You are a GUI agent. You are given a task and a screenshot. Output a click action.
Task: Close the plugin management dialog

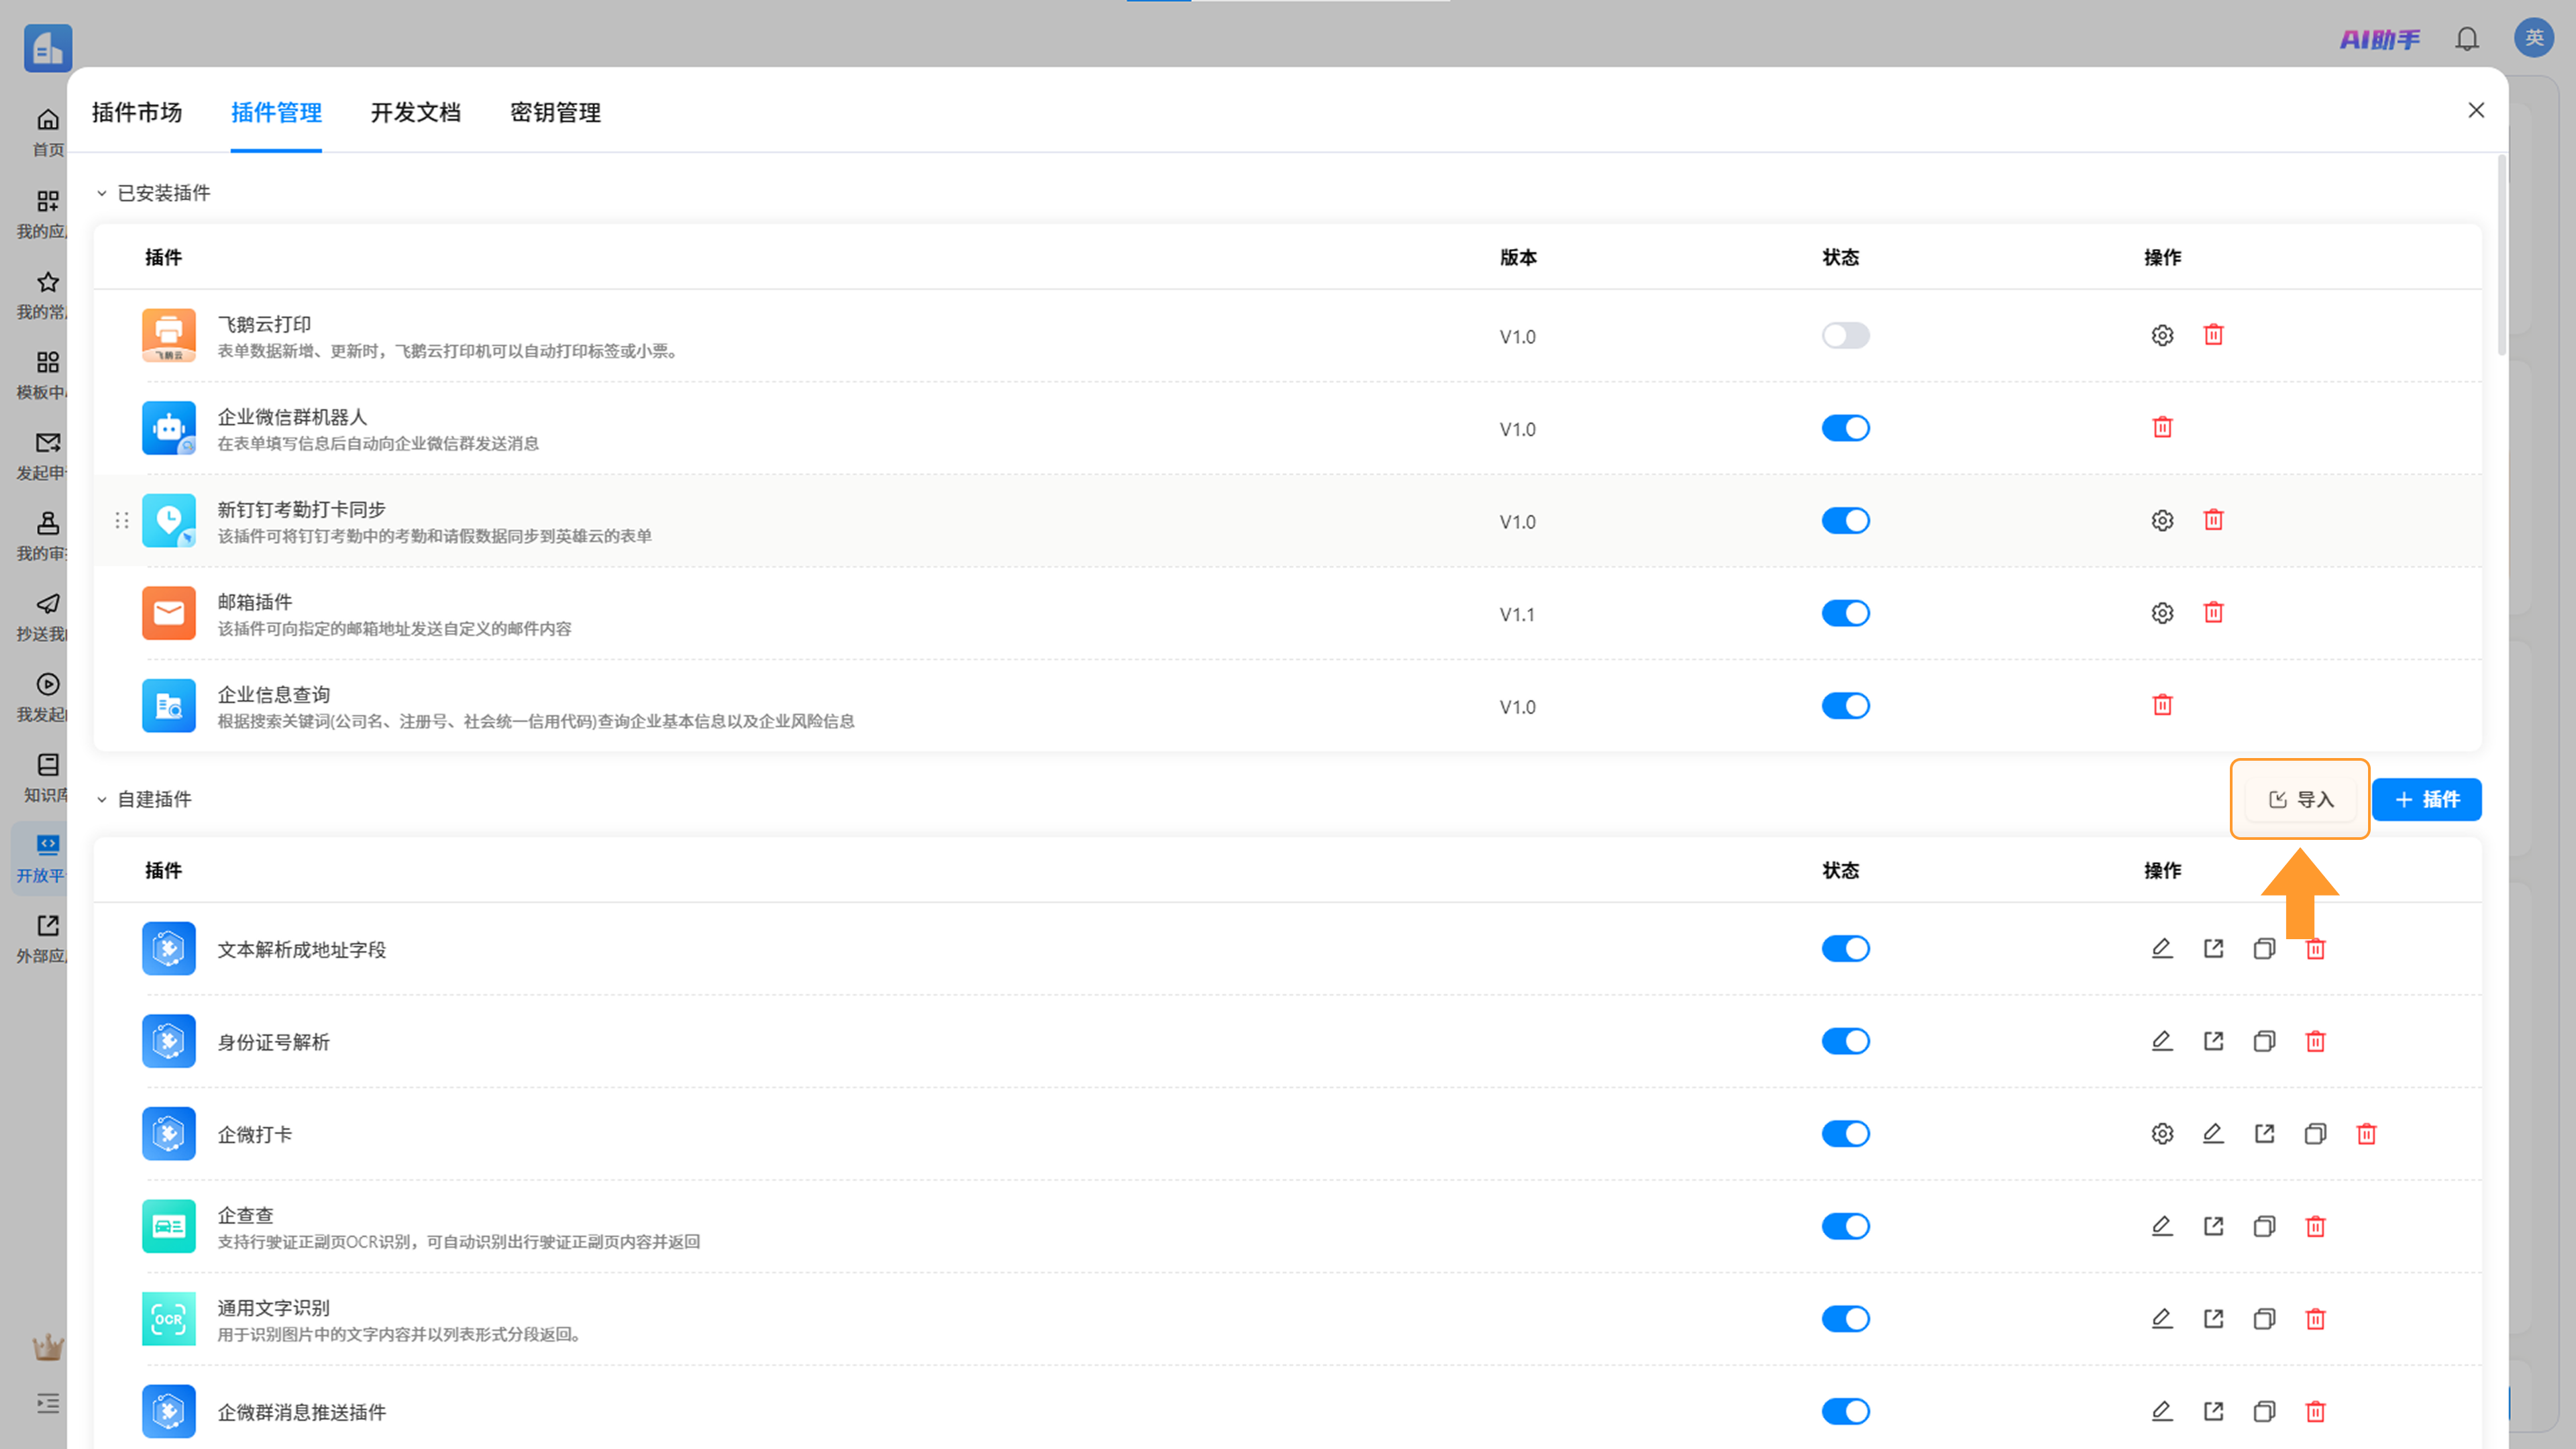2476,110
